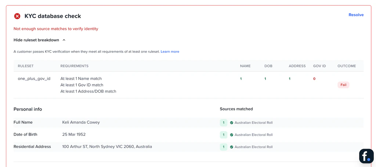This screenshot has height=167, width=376.
Task: Open the Learn more link
Action: pyautogui.click(x=170, y=51)
